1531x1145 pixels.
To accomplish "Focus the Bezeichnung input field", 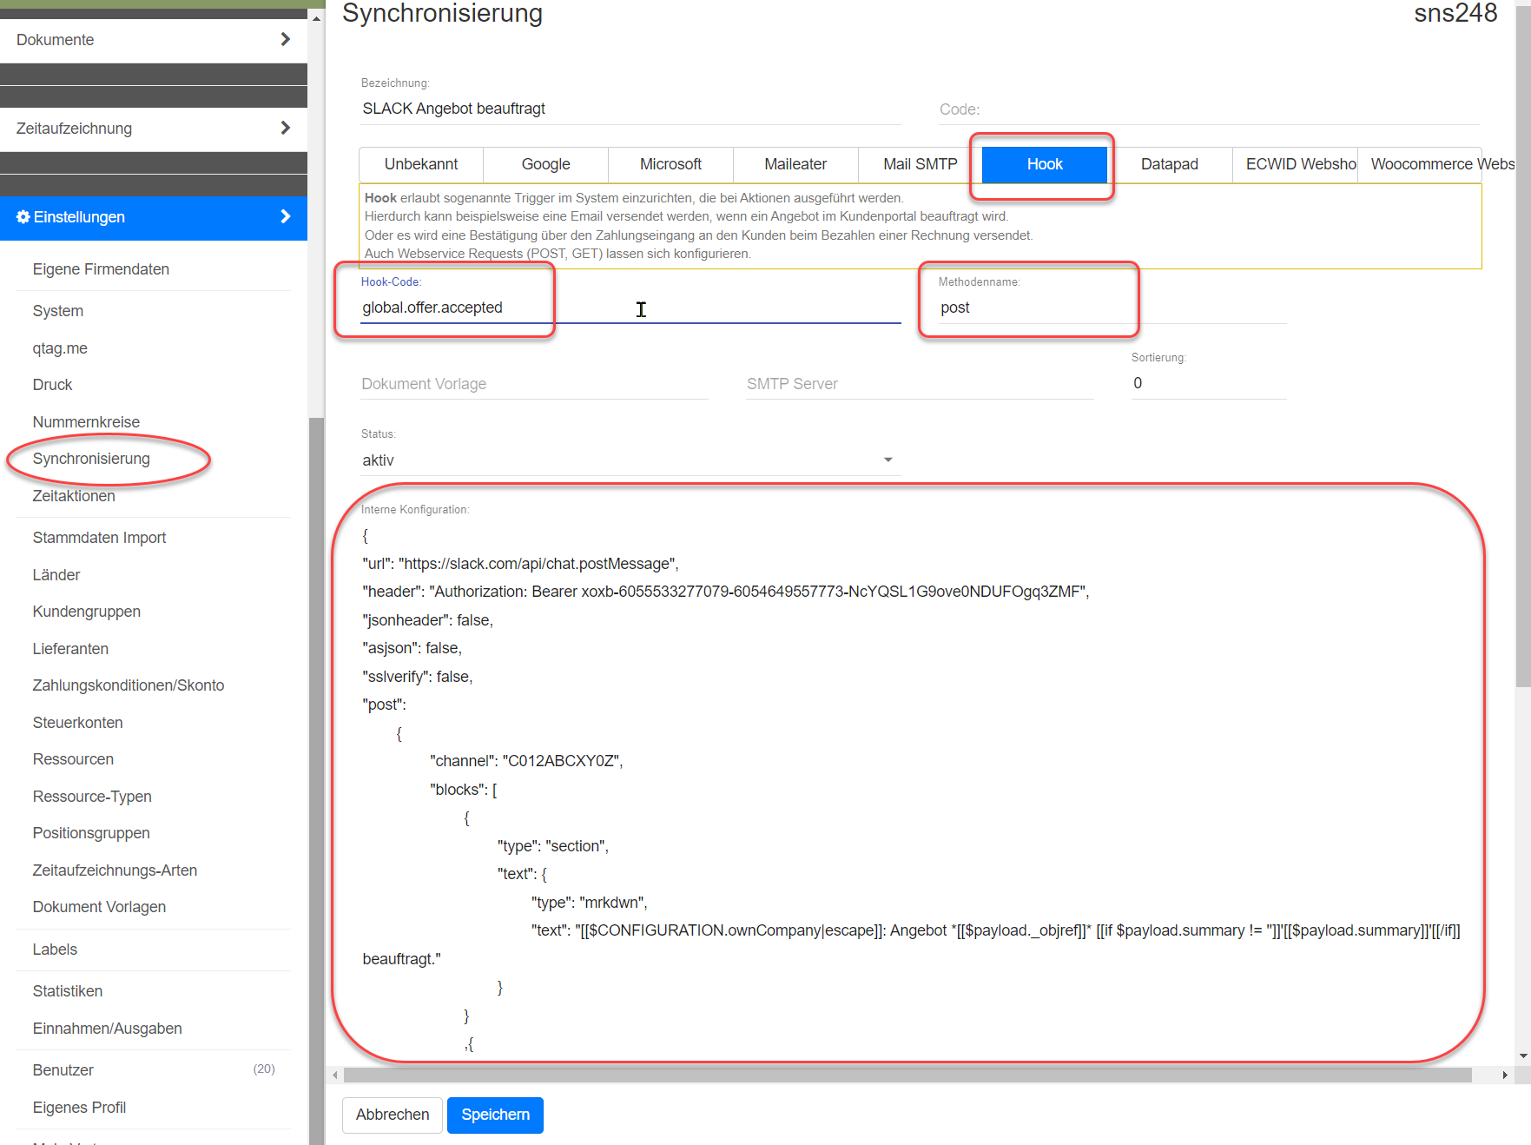I will coord(630,109).
